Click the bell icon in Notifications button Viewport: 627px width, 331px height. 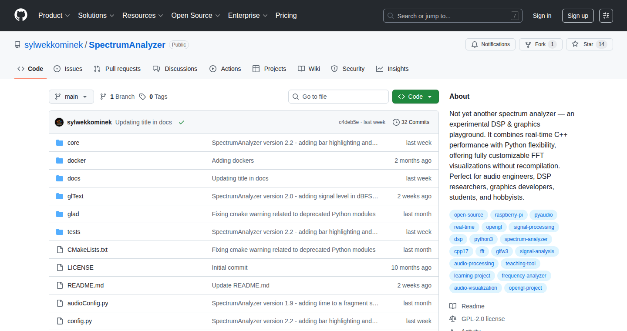tap(475, 44)
